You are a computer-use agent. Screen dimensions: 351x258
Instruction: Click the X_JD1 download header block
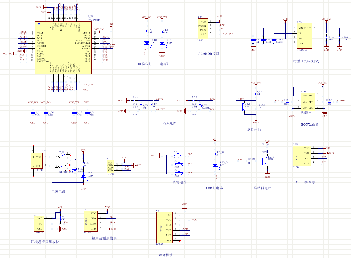click(110, 166)
